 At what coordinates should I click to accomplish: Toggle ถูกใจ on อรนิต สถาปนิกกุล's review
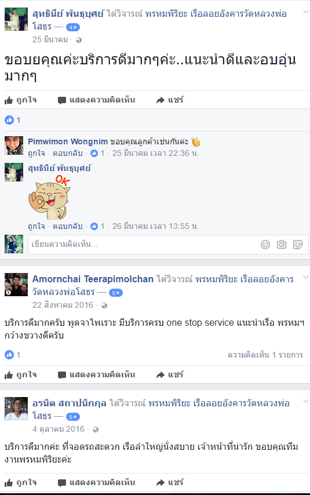point(20,482)
